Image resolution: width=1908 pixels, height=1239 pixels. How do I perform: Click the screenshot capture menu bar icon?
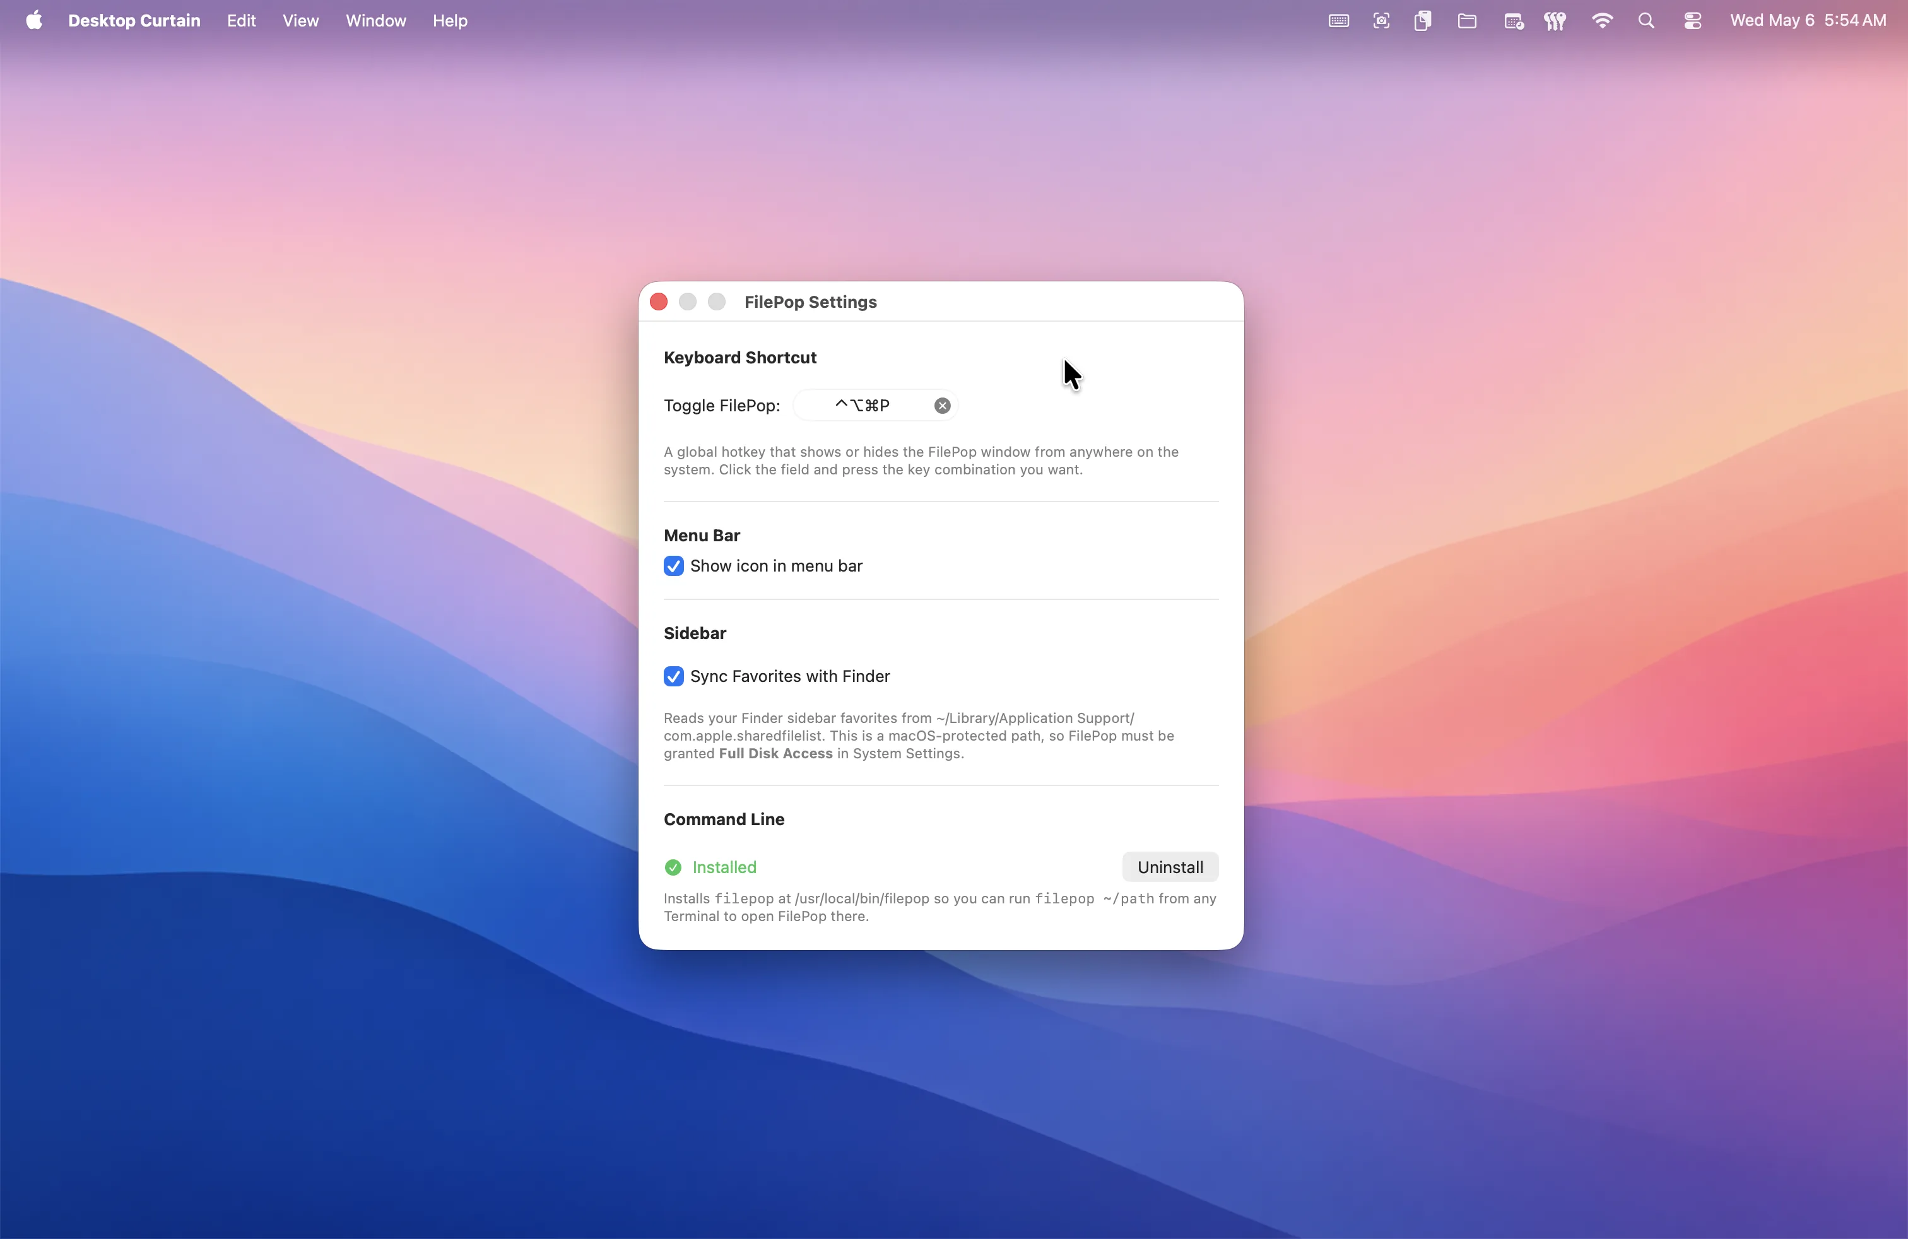(1381, 21)
